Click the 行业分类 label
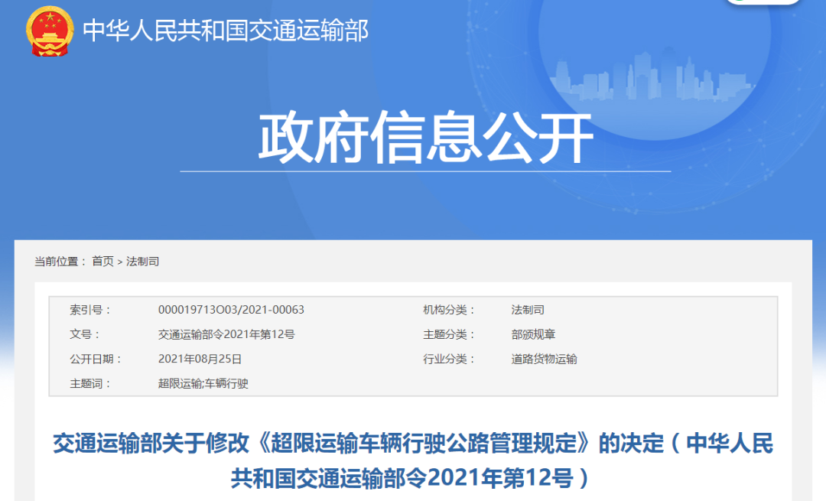Screen dimensions: 826x501 pyautogui.click(x=449, y=359)
